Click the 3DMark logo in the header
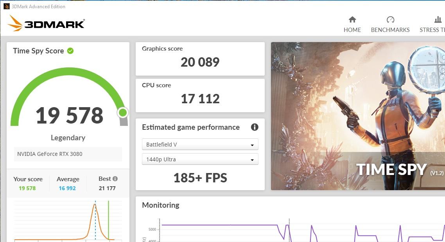The height and width of the screenshot is (242, 445). pyautogui.click(x=46, y=23)
